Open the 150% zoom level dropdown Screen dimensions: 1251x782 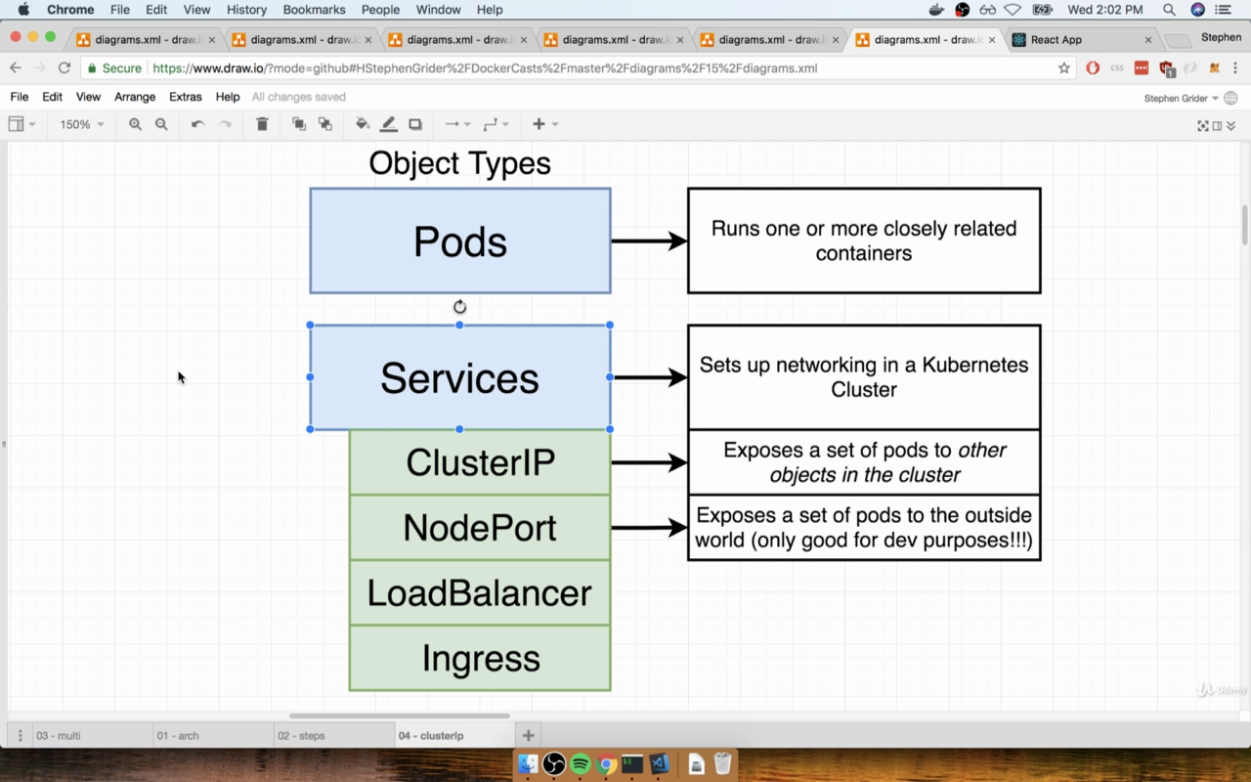(82, 124)
